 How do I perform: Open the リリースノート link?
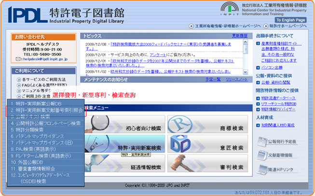(x=236, y=79)
